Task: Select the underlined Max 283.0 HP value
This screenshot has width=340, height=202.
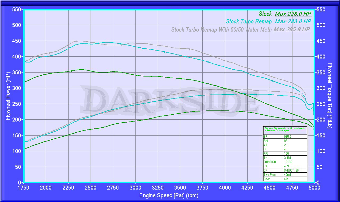Action: click(293, 22)
